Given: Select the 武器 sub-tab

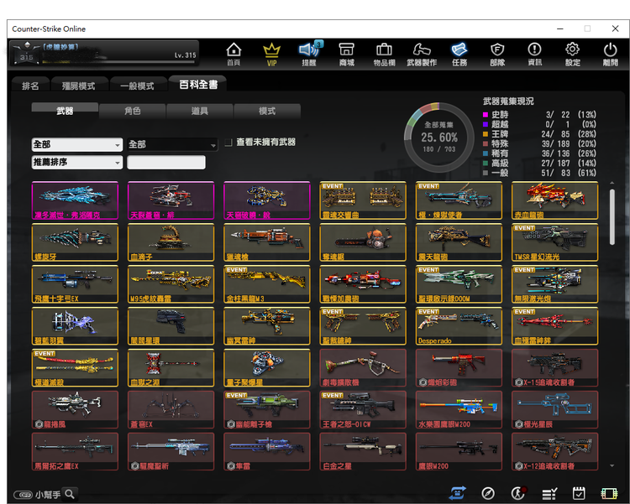Looking at the screenshot, I should (x=65, y=111).
